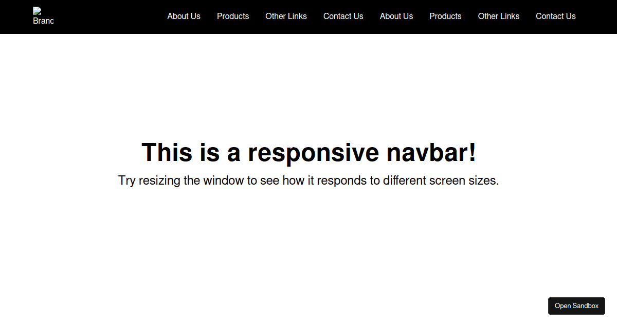The image size is (617, 324).
Task: Open the second About Us link
Action: [x=396, y=16]
